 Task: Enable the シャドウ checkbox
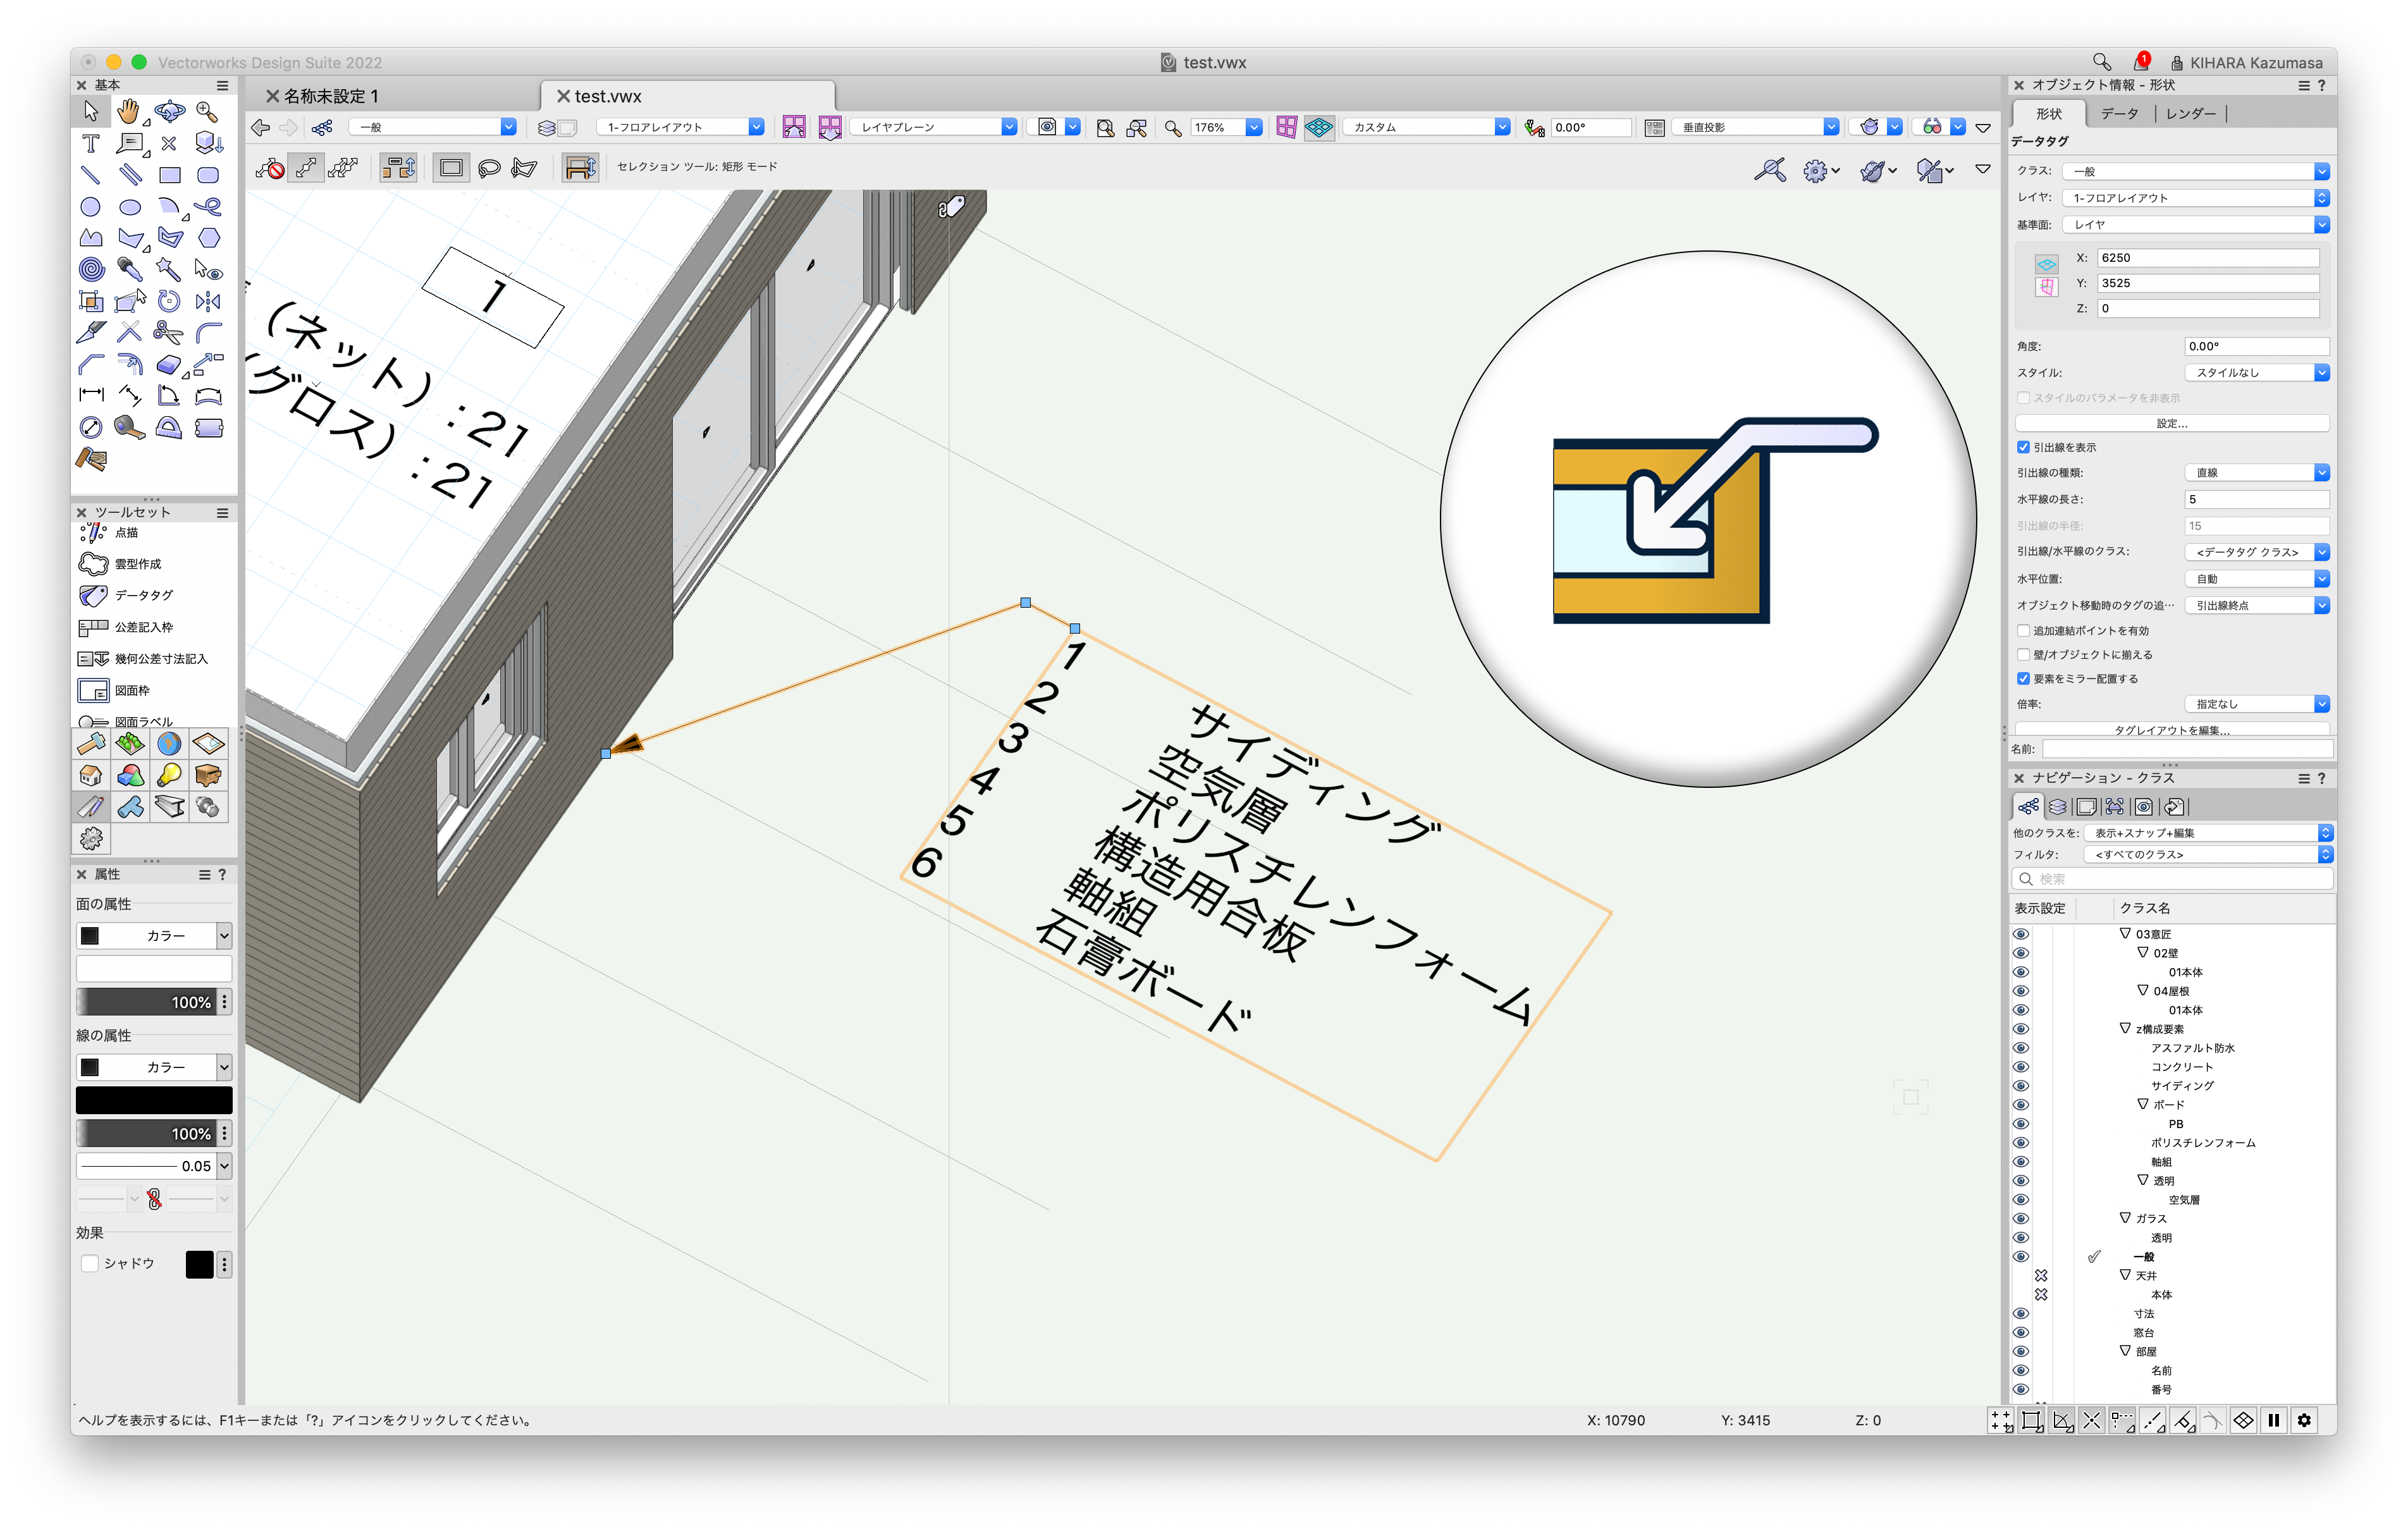click(90, 1264)
